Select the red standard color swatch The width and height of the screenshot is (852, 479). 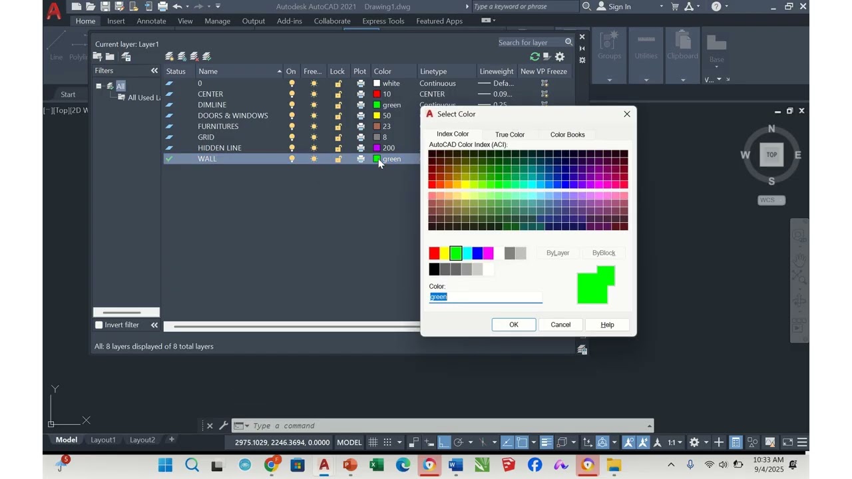pyautogui.click(x=434, y=253)
